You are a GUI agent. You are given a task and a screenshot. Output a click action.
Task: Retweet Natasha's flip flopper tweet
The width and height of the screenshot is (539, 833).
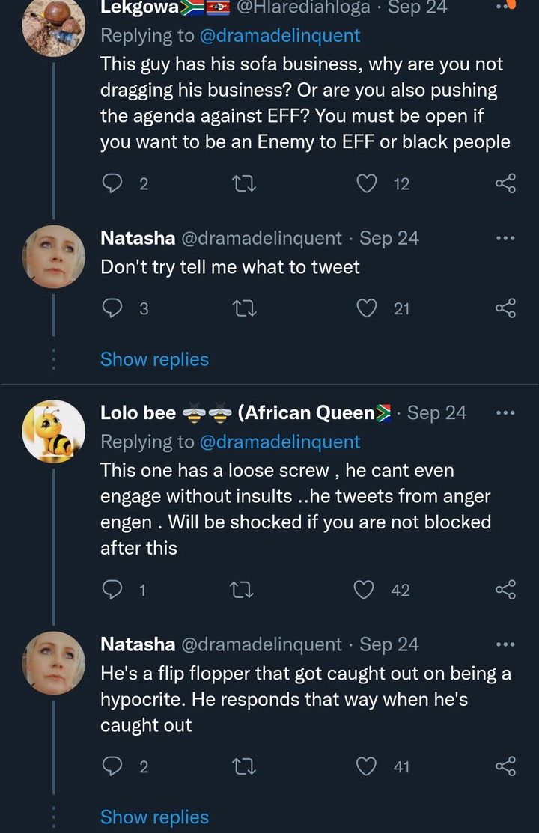[245, 766]
